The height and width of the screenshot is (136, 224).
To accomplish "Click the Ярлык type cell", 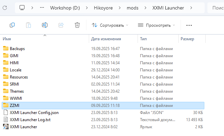I will click(x=146, y=127).
